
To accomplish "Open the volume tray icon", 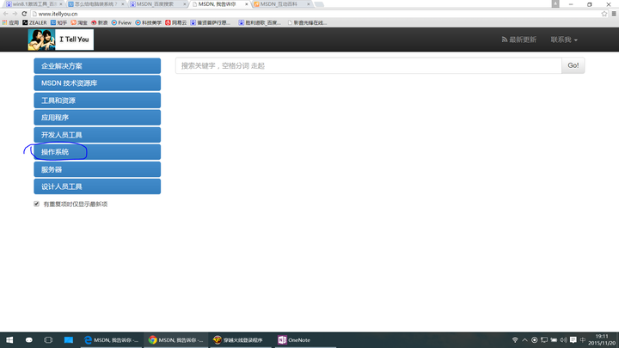I will (563, 339).
